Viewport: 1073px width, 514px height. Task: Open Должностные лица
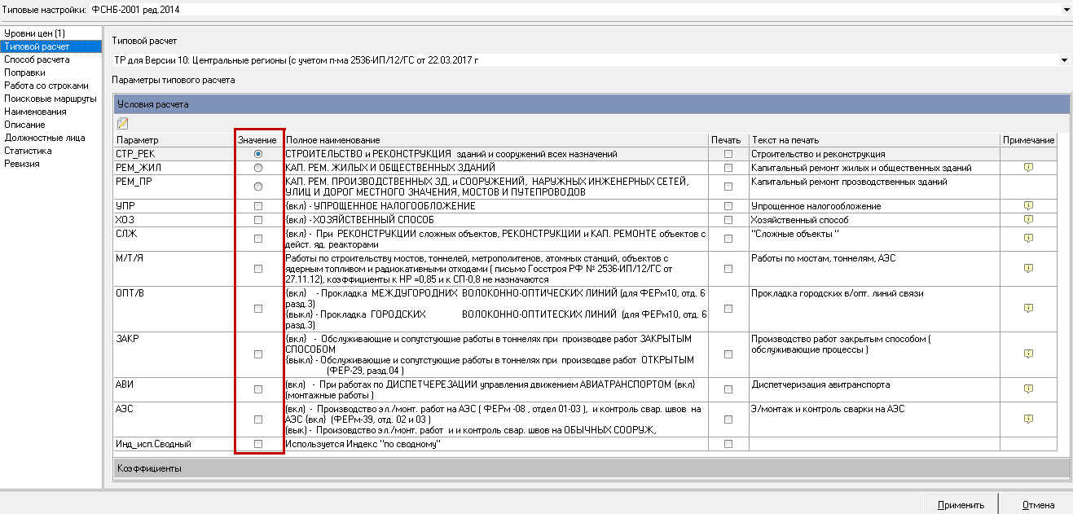(44, 138)
